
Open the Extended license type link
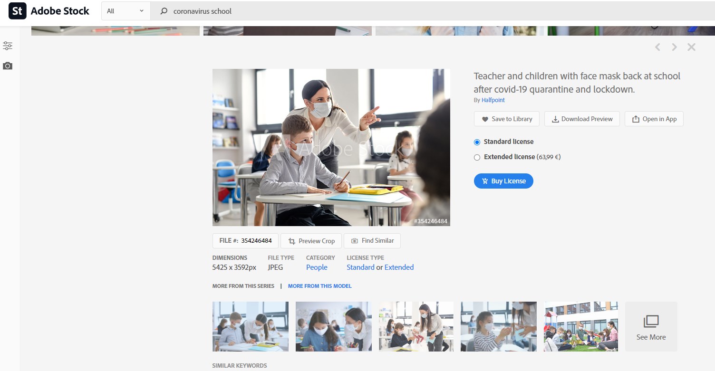(x=399, y=267)
